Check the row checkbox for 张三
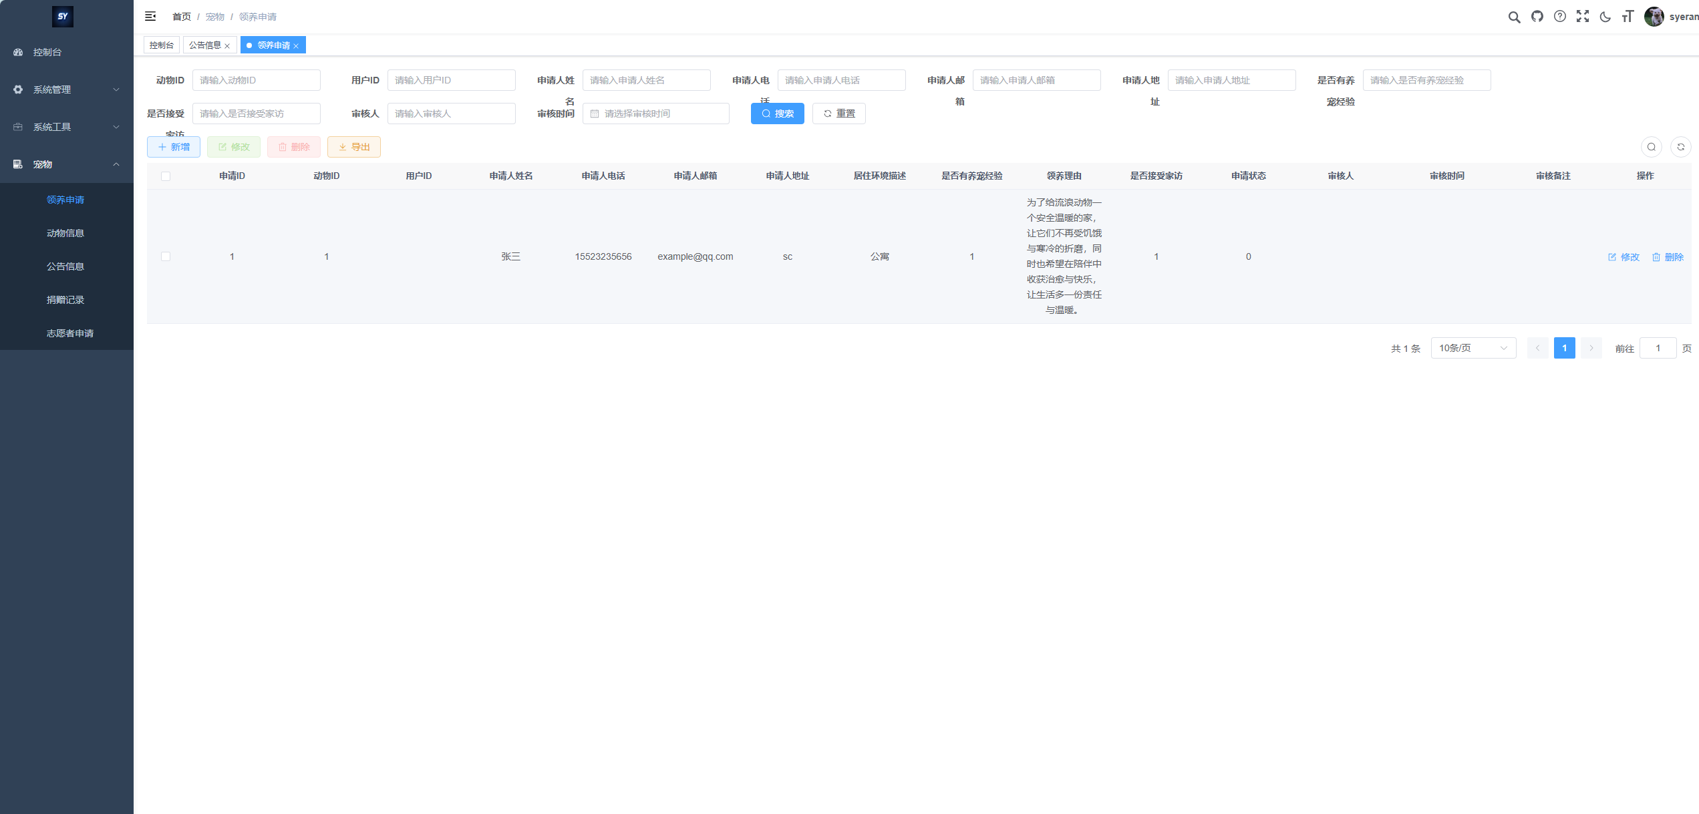The height and width of the screenshot is (814, 1699). coord(166,256)
